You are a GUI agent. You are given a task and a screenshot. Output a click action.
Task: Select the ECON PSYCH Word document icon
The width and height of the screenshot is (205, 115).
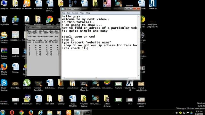[50, 6]
